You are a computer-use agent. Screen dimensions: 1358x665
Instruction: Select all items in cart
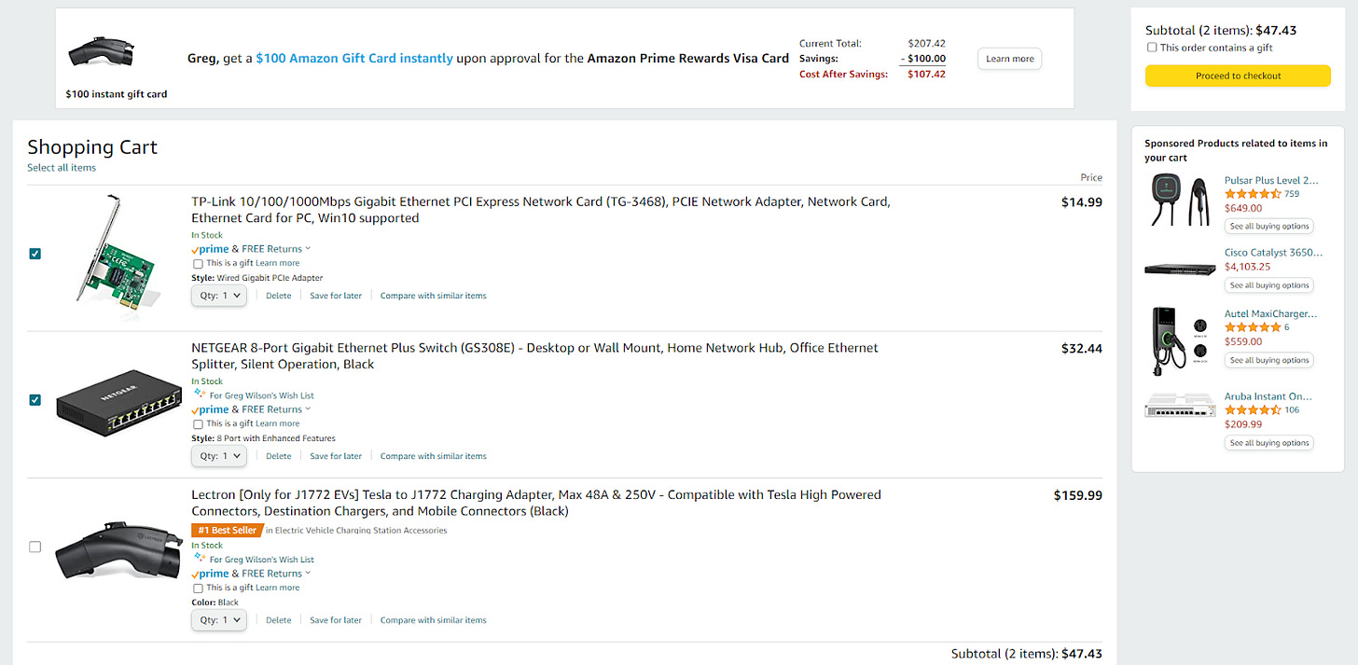point(62,168)
